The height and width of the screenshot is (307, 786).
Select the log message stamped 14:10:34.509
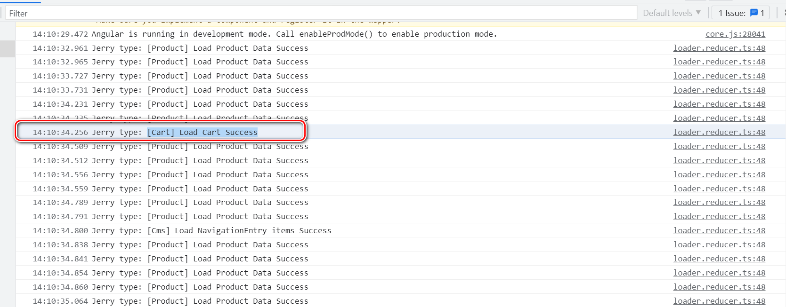(200, 146)
